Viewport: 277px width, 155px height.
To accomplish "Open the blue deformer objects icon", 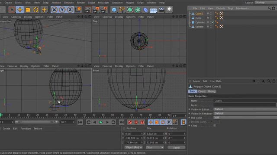I will click(145, 9).
